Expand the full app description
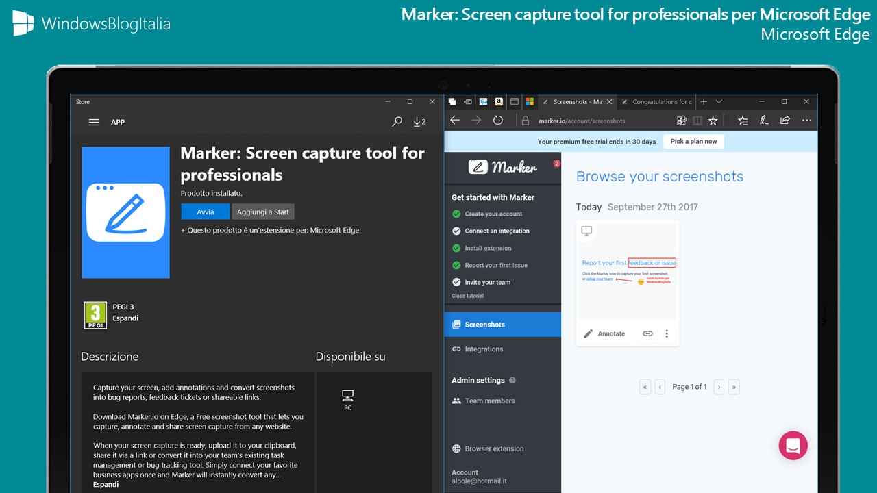This screenshot has width=877, height=493. 106,485
